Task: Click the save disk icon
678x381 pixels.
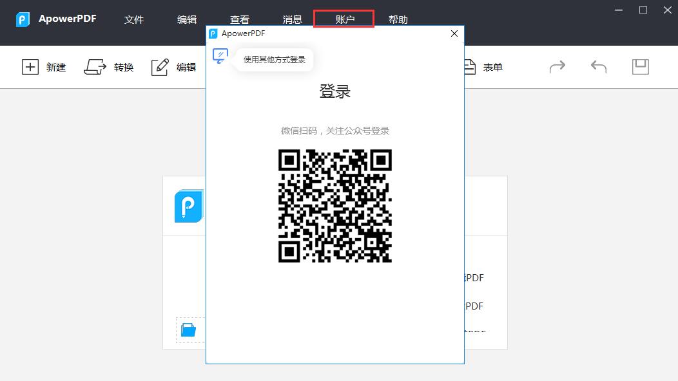Action: pos(641,67)
